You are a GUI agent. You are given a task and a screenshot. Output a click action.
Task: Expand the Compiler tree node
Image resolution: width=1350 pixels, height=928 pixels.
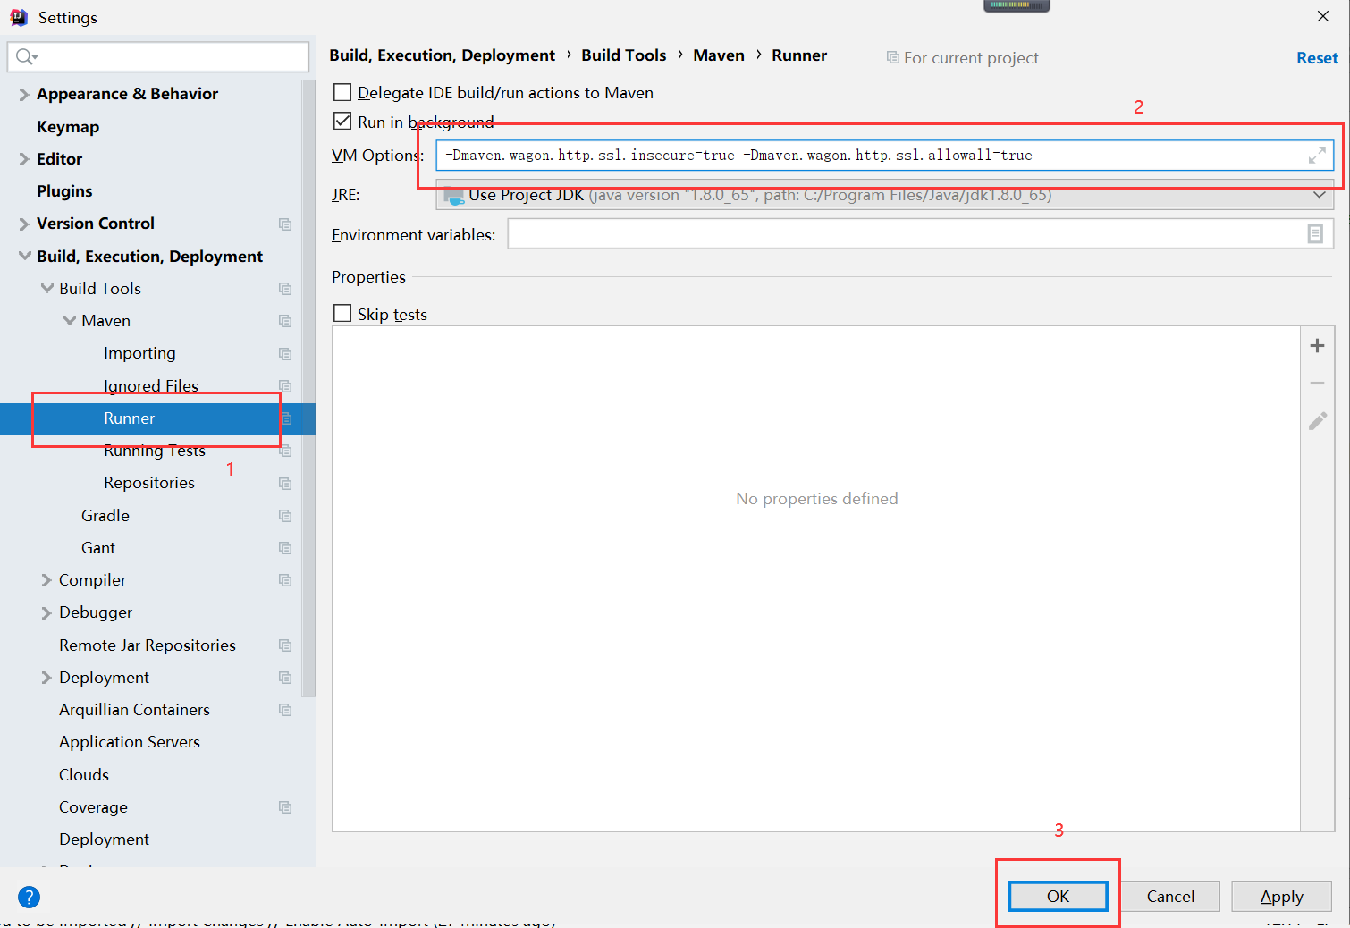[46, 579]
